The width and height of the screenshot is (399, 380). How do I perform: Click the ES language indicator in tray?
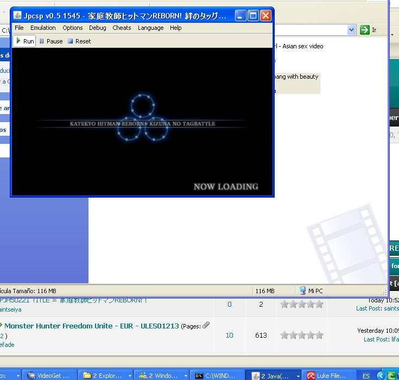366,376
